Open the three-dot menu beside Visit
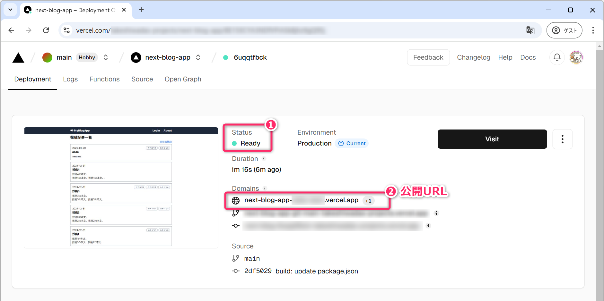Screen dimensions: 604x301 (x=562, y=139)
